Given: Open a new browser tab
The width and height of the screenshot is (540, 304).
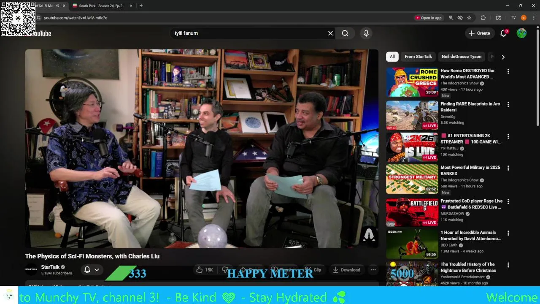Looking at the screenshot, I should pos(141,6).
